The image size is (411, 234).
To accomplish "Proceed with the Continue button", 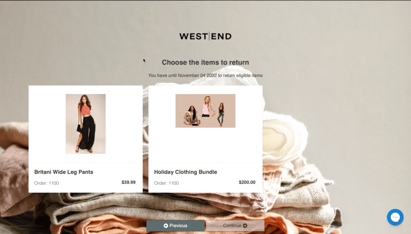I will [235, 225].
